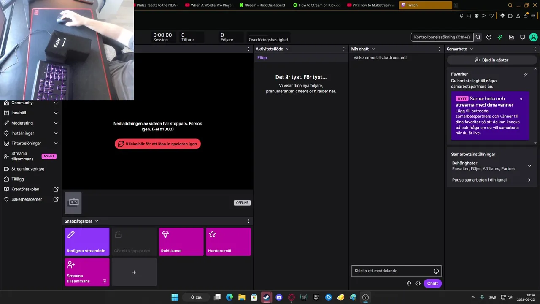Open the Min chatt panel dropdown

coord(373,49)
